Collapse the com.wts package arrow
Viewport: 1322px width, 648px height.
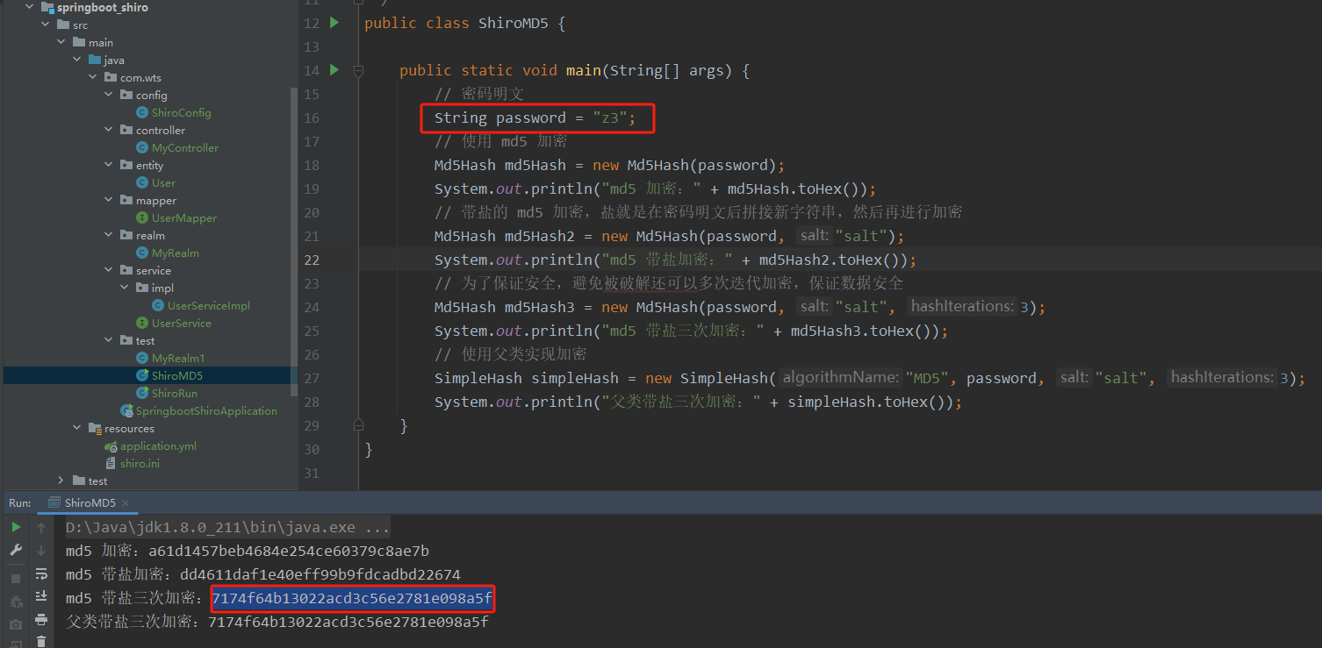92,77
